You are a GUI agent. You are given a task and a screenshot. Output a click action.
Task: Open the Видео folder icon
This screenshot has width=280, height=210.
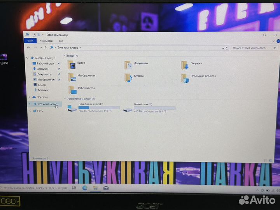coord(72,65)
